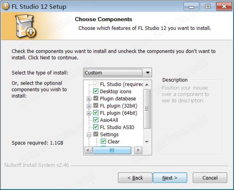Click the Next button to continue
This screenshot has height=190, width=234.
(x=170, y=178)
